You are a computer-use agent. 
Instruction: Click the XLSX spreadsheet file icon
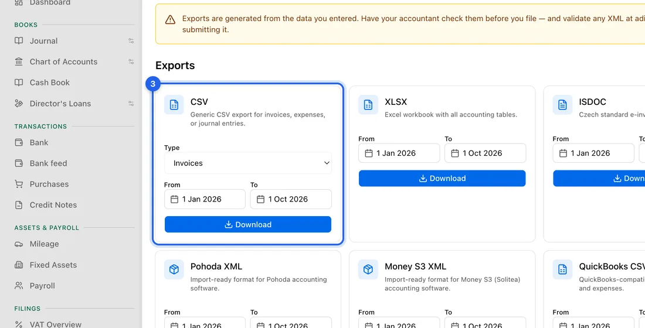coord(368,105)
